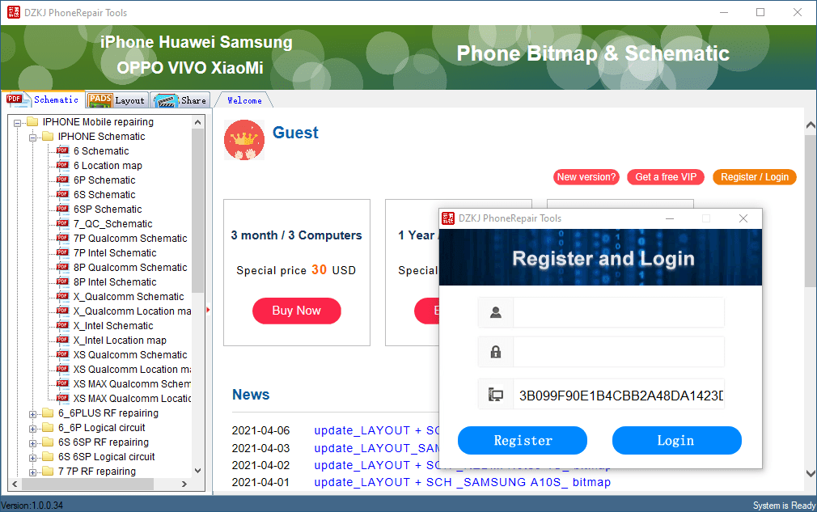Image resolution: width=817 pixels, height=512 pixels.
Task: Click the PDF icon of 6S Schematic
Action: pyautogui.click(x=62, y=194)
